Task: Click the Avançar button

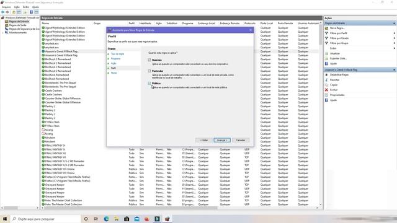Action: pos(222,140)
